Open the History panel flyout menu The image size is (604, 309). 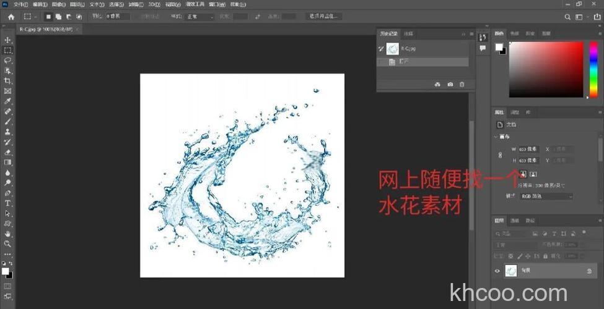pyautogui.click(x=471, y=34)
